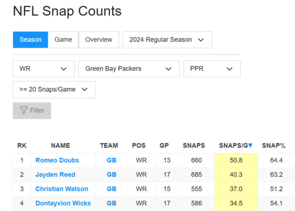This screenshot has width=295, height=211.
Task: Open Dontayvion Wicks player page
Action: tap(63, 203)
